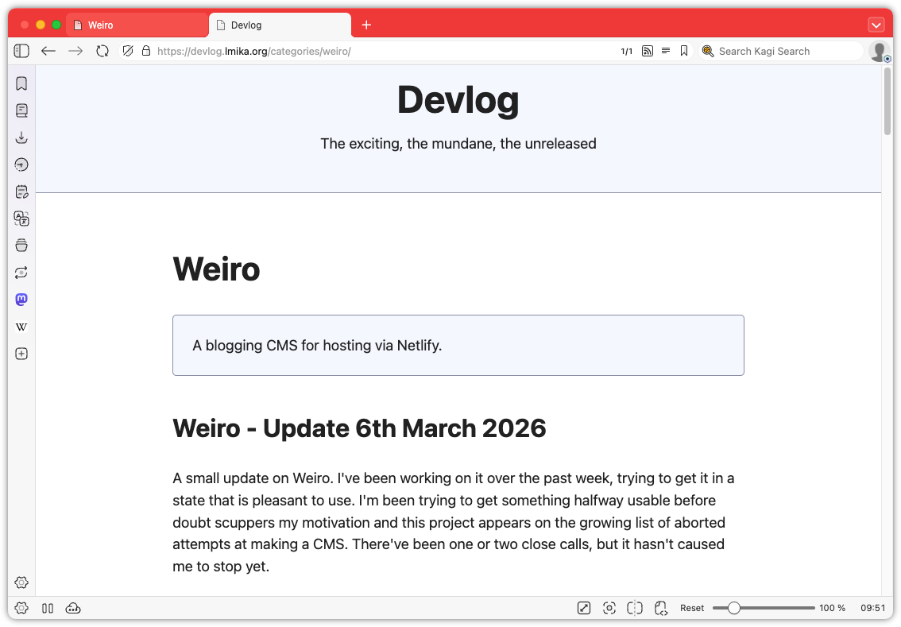Switch to the Devlog tab
The image size is (901, 627).
pos(278,25)
